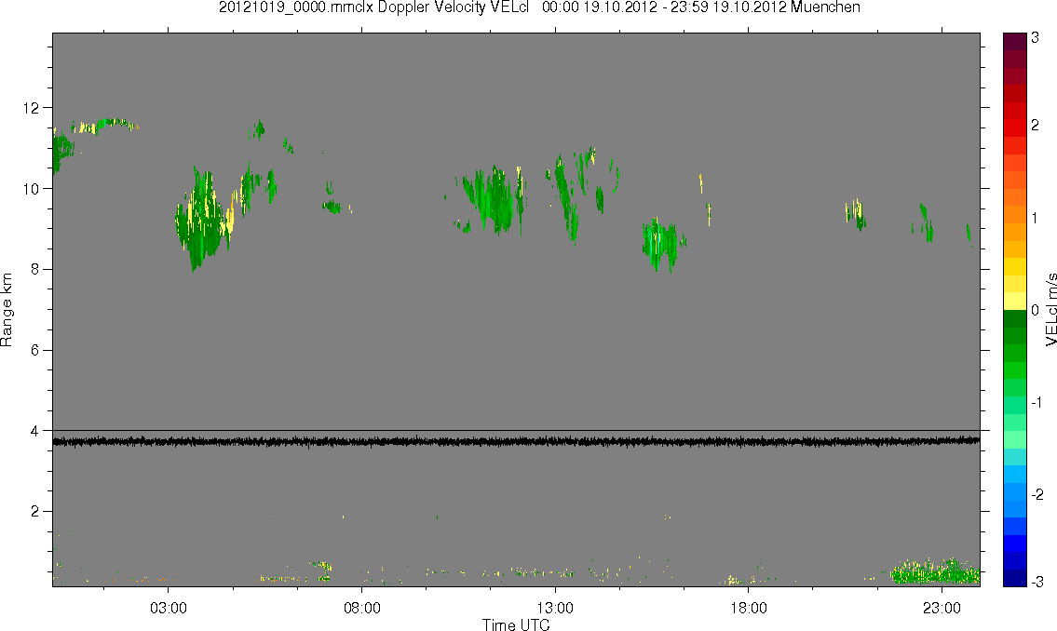The height and width of the screenshot is (631, 1057).
Task: Select the dark maroon top colorbar swatch
Action: point(1014,41)
